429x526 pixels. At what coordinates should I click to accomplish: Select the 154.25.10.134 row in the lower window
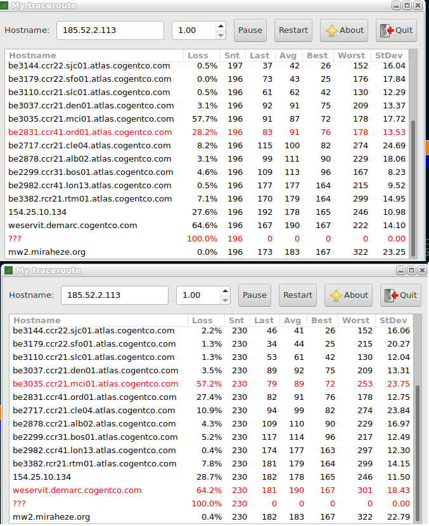pyautogui.click(x=211, y=477)
